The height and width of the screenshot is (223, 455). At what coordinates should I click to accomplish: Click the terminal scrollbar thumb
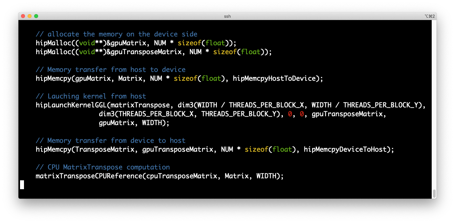point(434,193)
